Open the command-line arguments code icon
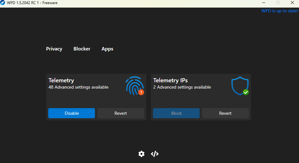The width and height of the screenshot is (299, 163). tap(155, 154)
